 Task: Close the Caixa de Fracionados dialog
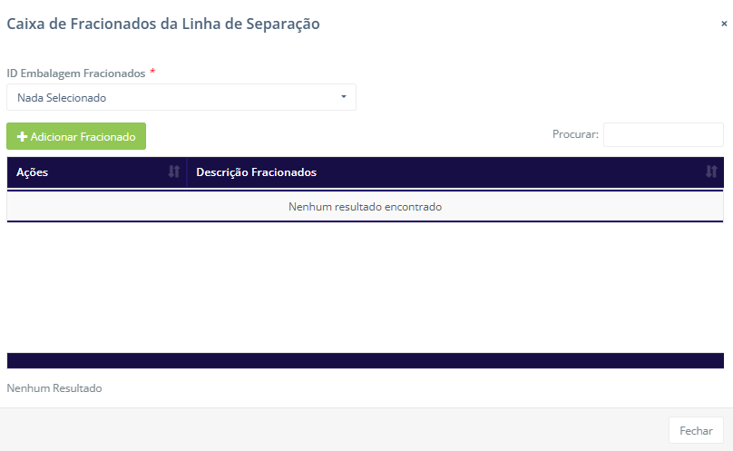point(724,25)
